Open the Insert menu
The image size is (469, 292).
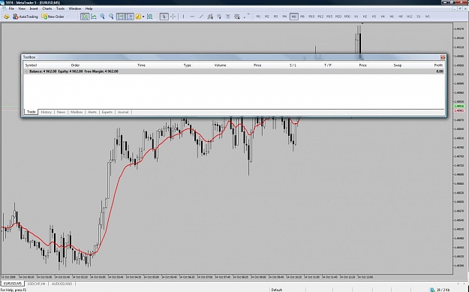pyautogui.click(x=34, y=9)
